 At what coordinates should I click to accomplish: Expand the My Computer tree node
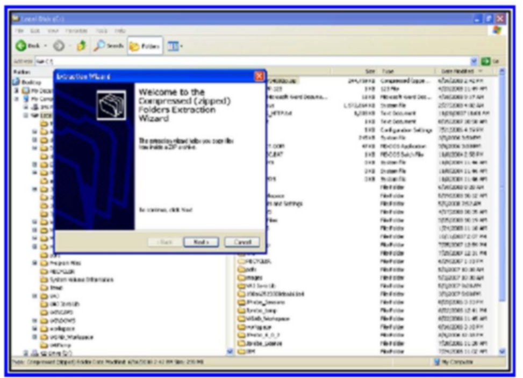pyautogui.click(x=17, y=99)
